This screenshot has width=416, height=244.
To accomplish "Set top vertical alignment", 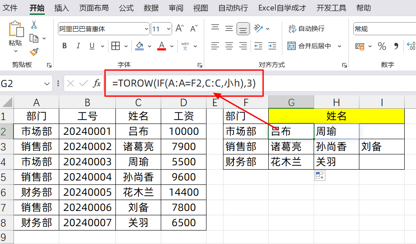I will pyautogui.click(x=215, y=28).
